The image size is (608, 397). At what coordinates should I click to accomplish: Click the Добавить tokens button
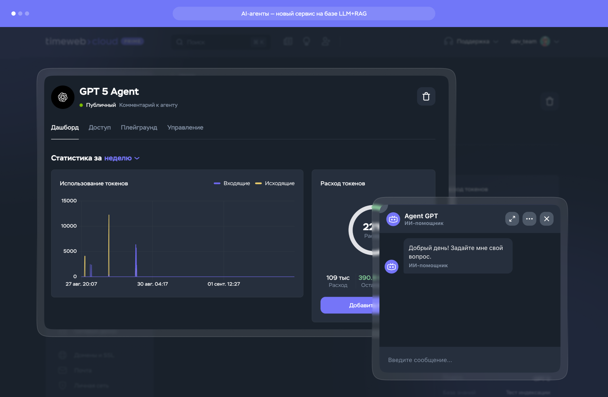pos(350,305)
